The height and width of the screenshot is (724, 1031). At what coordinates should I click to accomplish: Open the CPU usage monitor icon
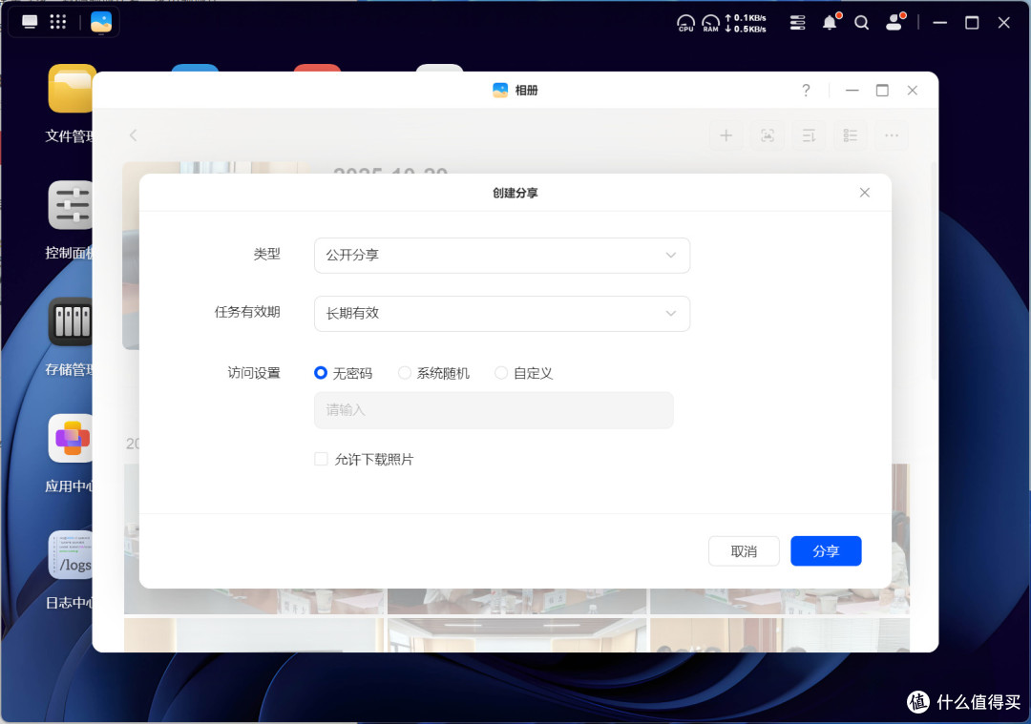pos(685,24)
